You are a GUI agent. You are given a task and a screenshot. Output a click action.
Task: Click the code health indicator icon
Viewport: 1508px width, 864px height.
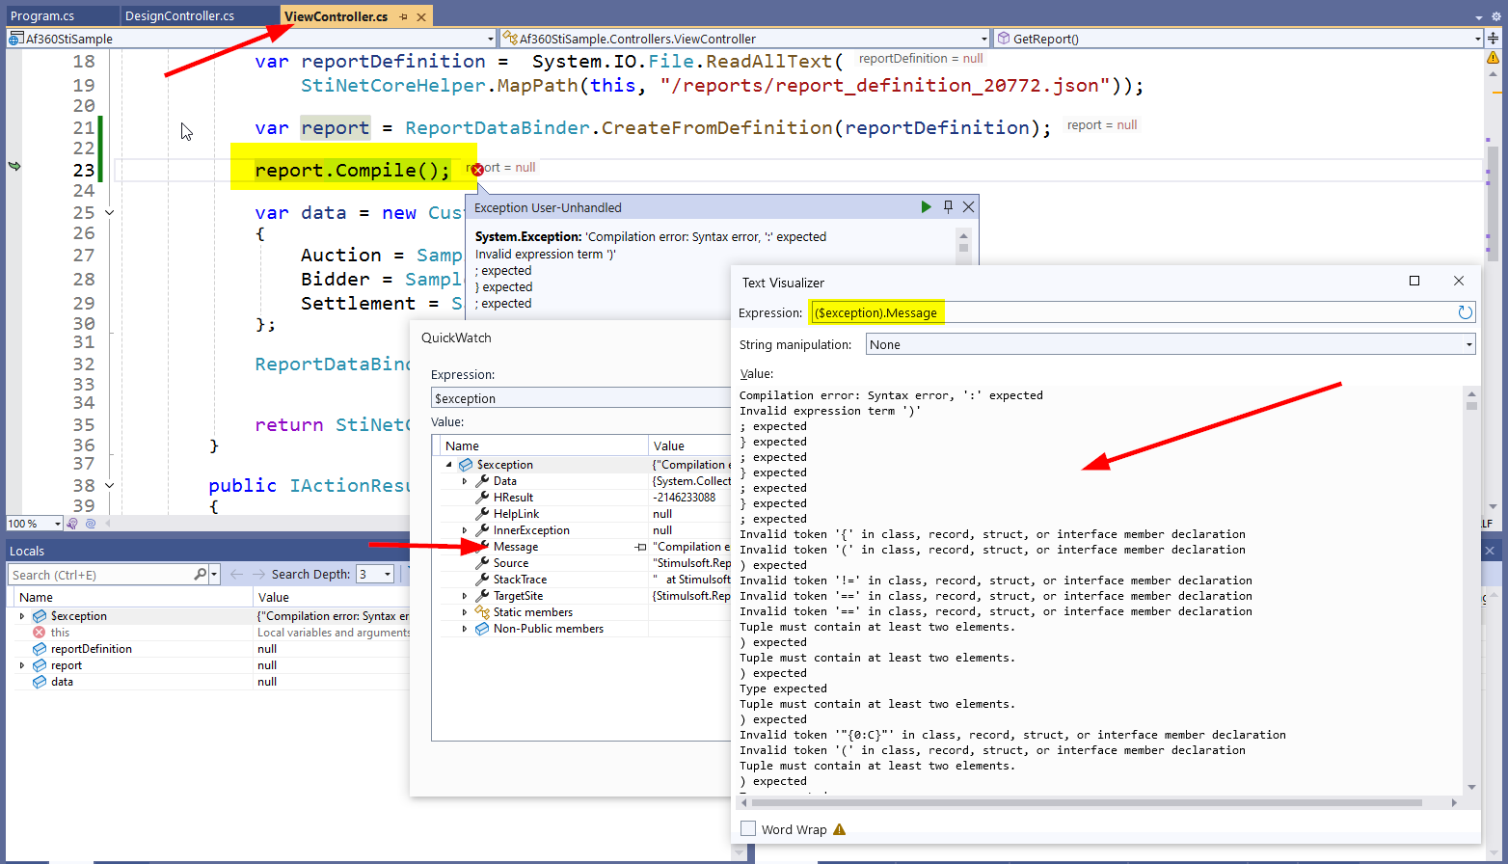pos(74,524)
